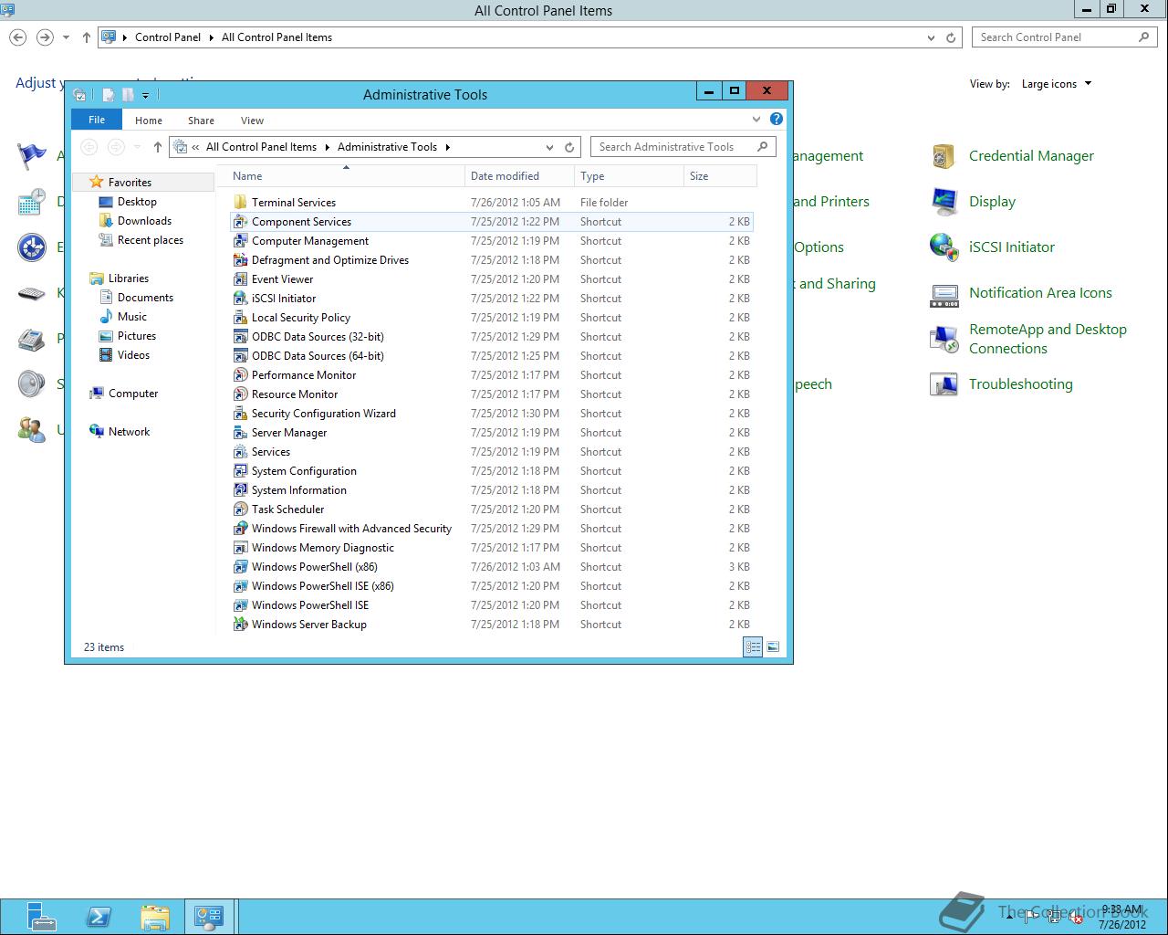Image resolution: width=1168 pixels, height=935 pixels.
Task: Switch to the details view layout button
Action: [753, 646]
